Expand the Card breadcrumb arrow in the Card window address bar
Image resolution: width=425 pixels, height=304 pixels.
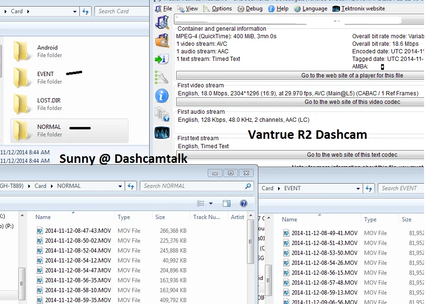28,11
